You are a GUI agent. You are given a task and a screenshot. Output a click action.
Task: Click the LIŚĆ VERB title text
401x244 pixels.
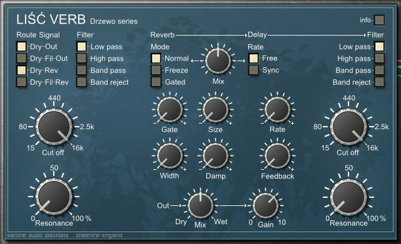tap(51, 19)
